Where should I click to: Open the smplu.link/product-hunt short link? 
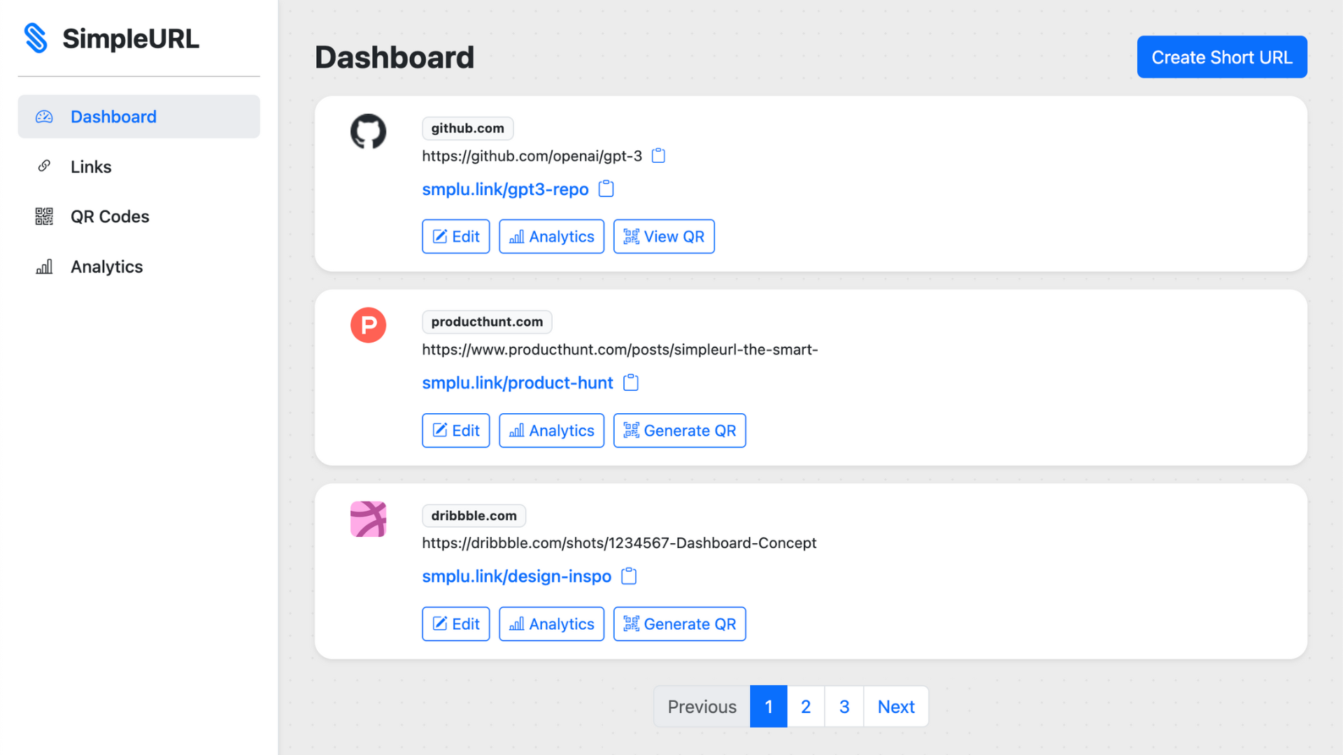pos(517,383)
